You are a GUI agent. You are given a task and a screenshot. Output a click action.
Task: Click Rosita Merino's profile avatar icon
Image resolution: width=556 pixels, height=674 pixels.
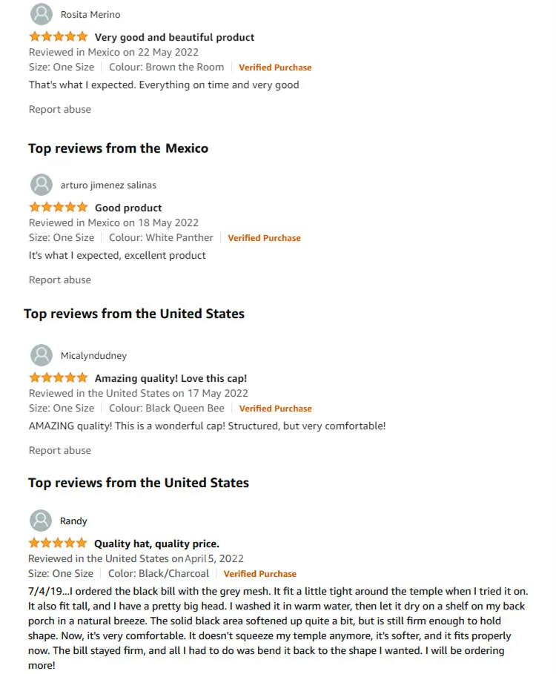pyautogui.click(x=42, y=14)
